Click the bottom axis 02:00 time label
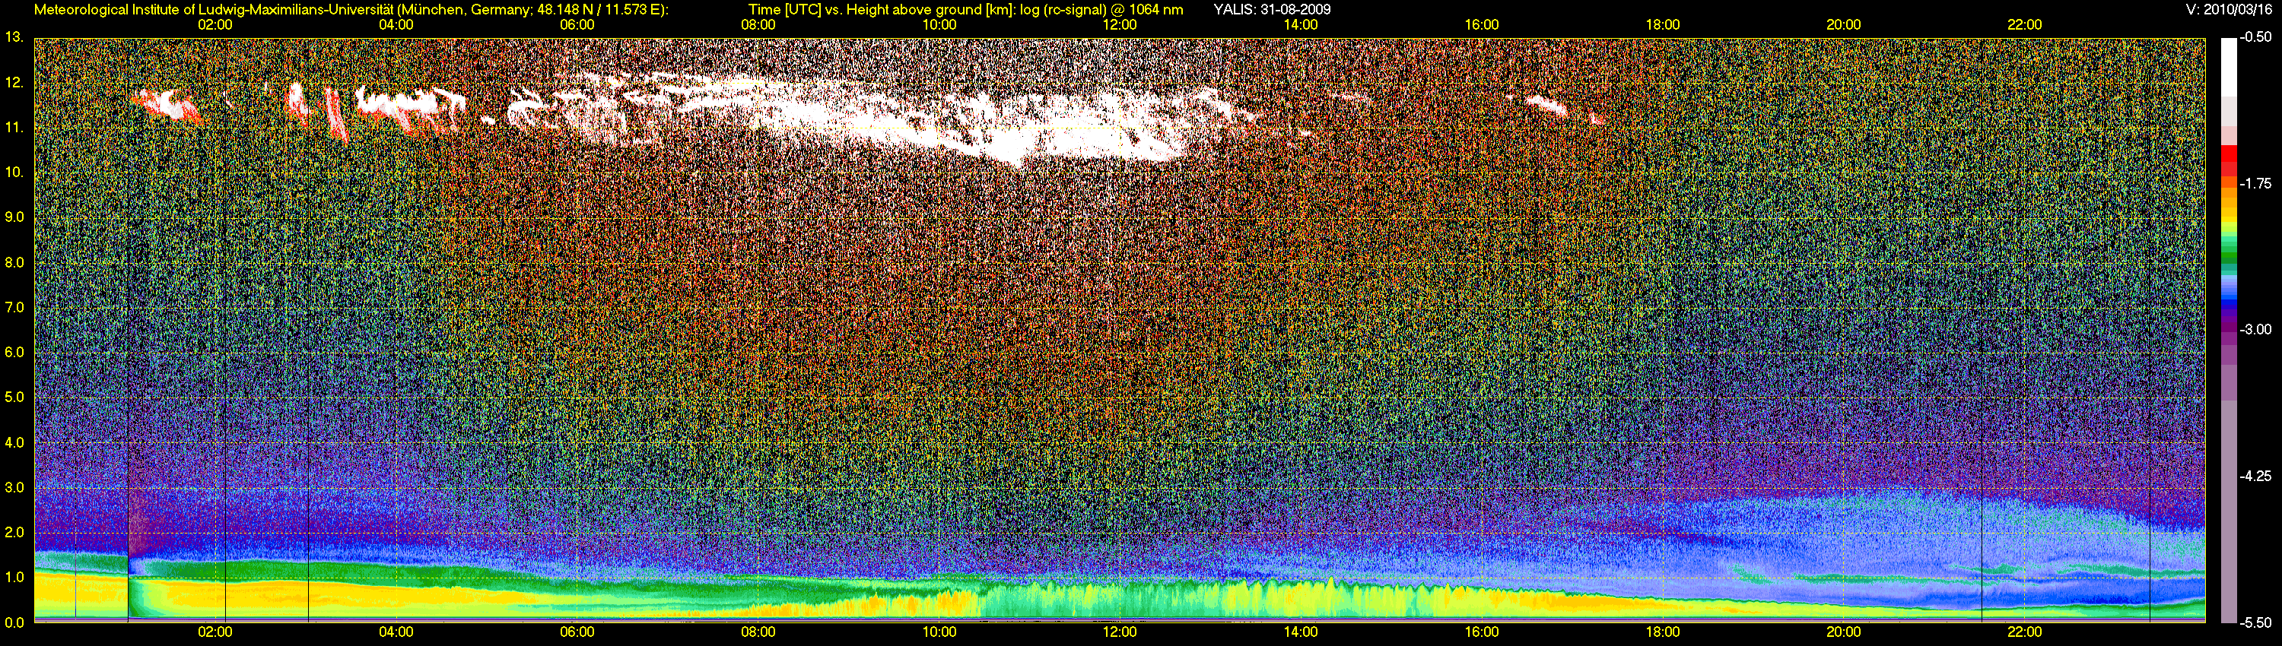 point(215,632)
